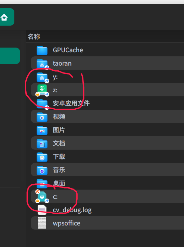Select the z: row label
The width and height of the screenshot is (184, 247).
pos(55,90)
